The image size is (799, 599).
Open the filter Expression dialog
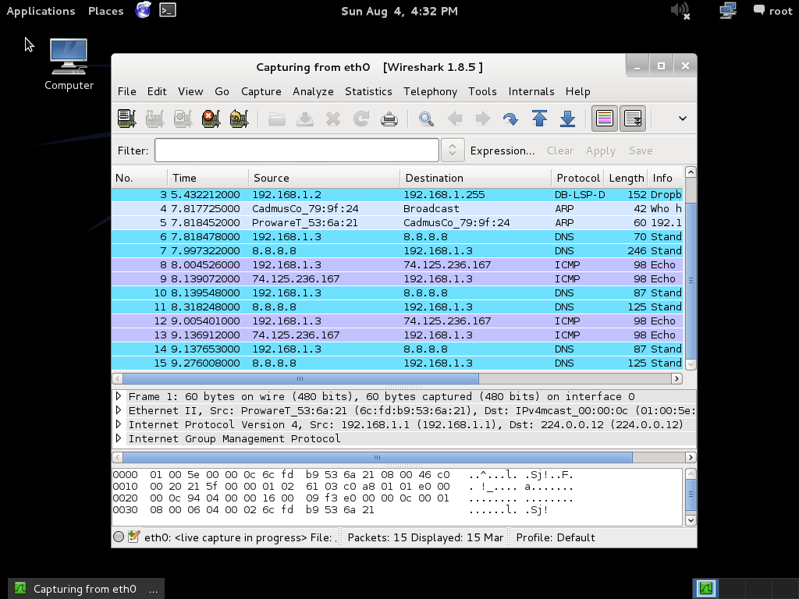[502, 151]
